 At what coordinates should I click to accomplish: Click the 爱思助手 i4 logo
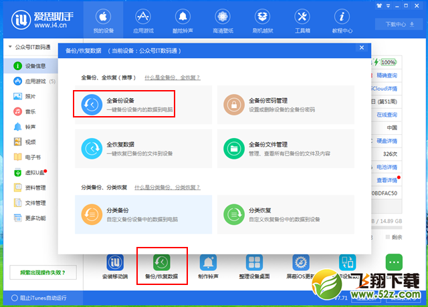(43, 20)
